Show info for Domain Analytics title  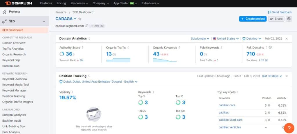pos(89,38)
